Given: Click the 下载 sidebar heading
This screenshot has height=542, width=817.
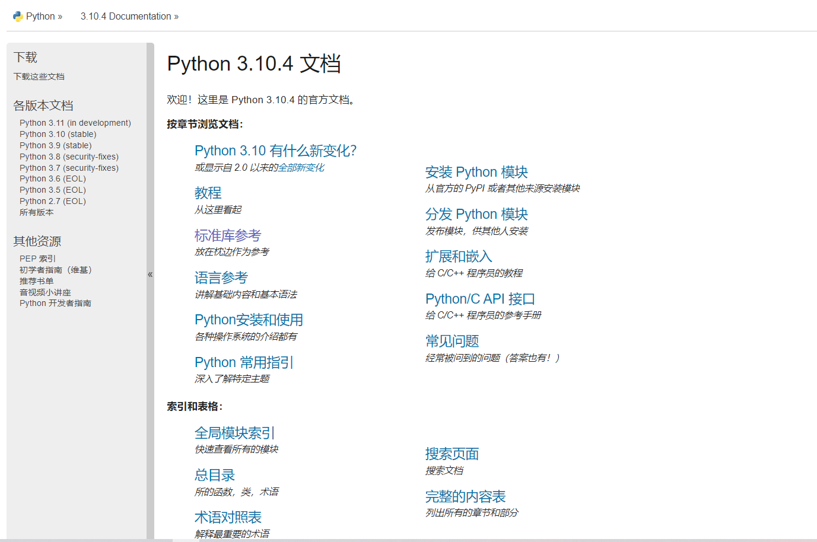Looking at the screenshot, I should [x=26, y=58].
